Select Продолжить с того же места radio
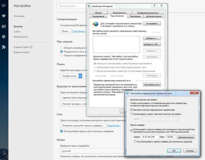 (62, 52)
